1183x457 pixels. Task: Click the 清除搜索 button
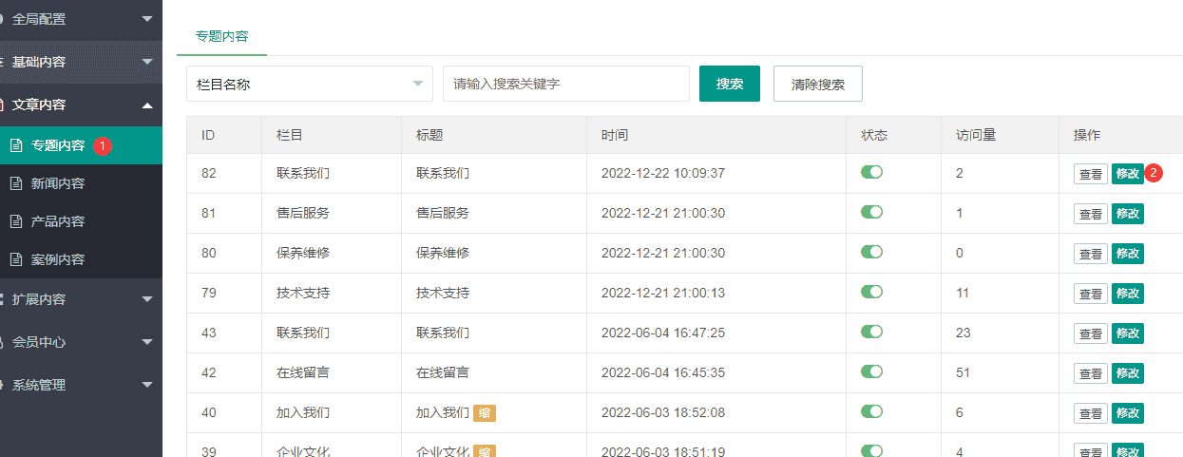click(818, 84)
